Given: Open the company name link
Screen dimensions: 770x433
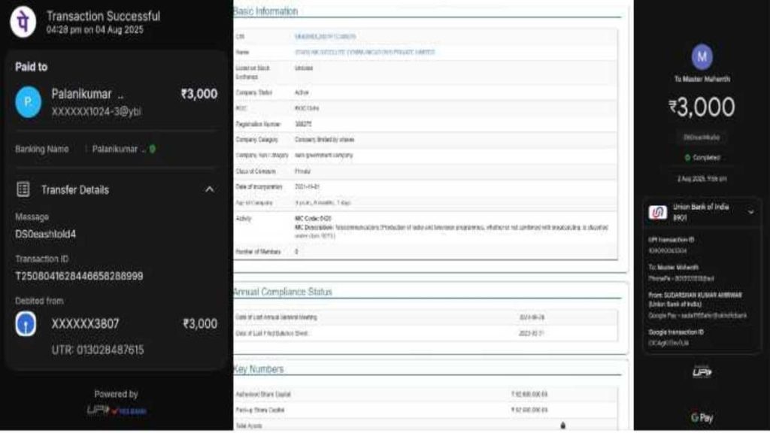Looking at the screenshot, I should [x=365, y=52].
